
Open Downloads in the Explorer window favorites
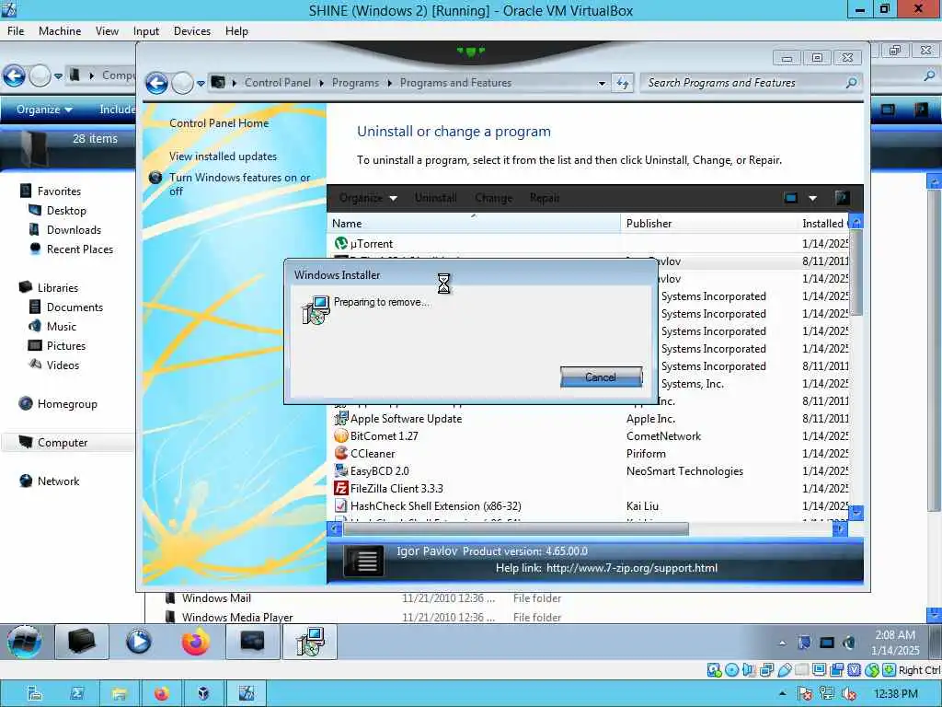pyautogui.click(x=74, y=230)
